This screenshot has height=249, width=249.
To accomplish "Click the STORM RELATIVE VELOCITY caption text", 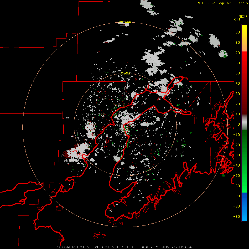I will (86, 247).
